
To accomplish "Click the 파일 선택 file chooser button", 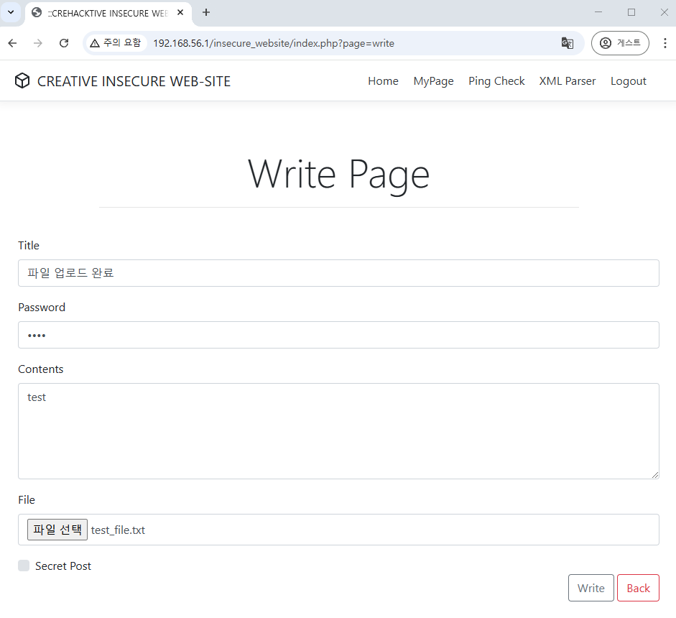I will [x=57, y=530].
